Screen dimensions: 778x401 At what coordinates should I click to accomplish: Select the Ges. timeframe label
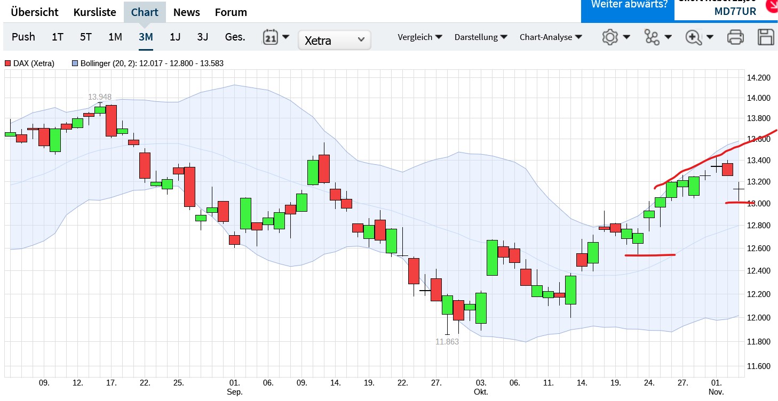click(x=234, y=37)
